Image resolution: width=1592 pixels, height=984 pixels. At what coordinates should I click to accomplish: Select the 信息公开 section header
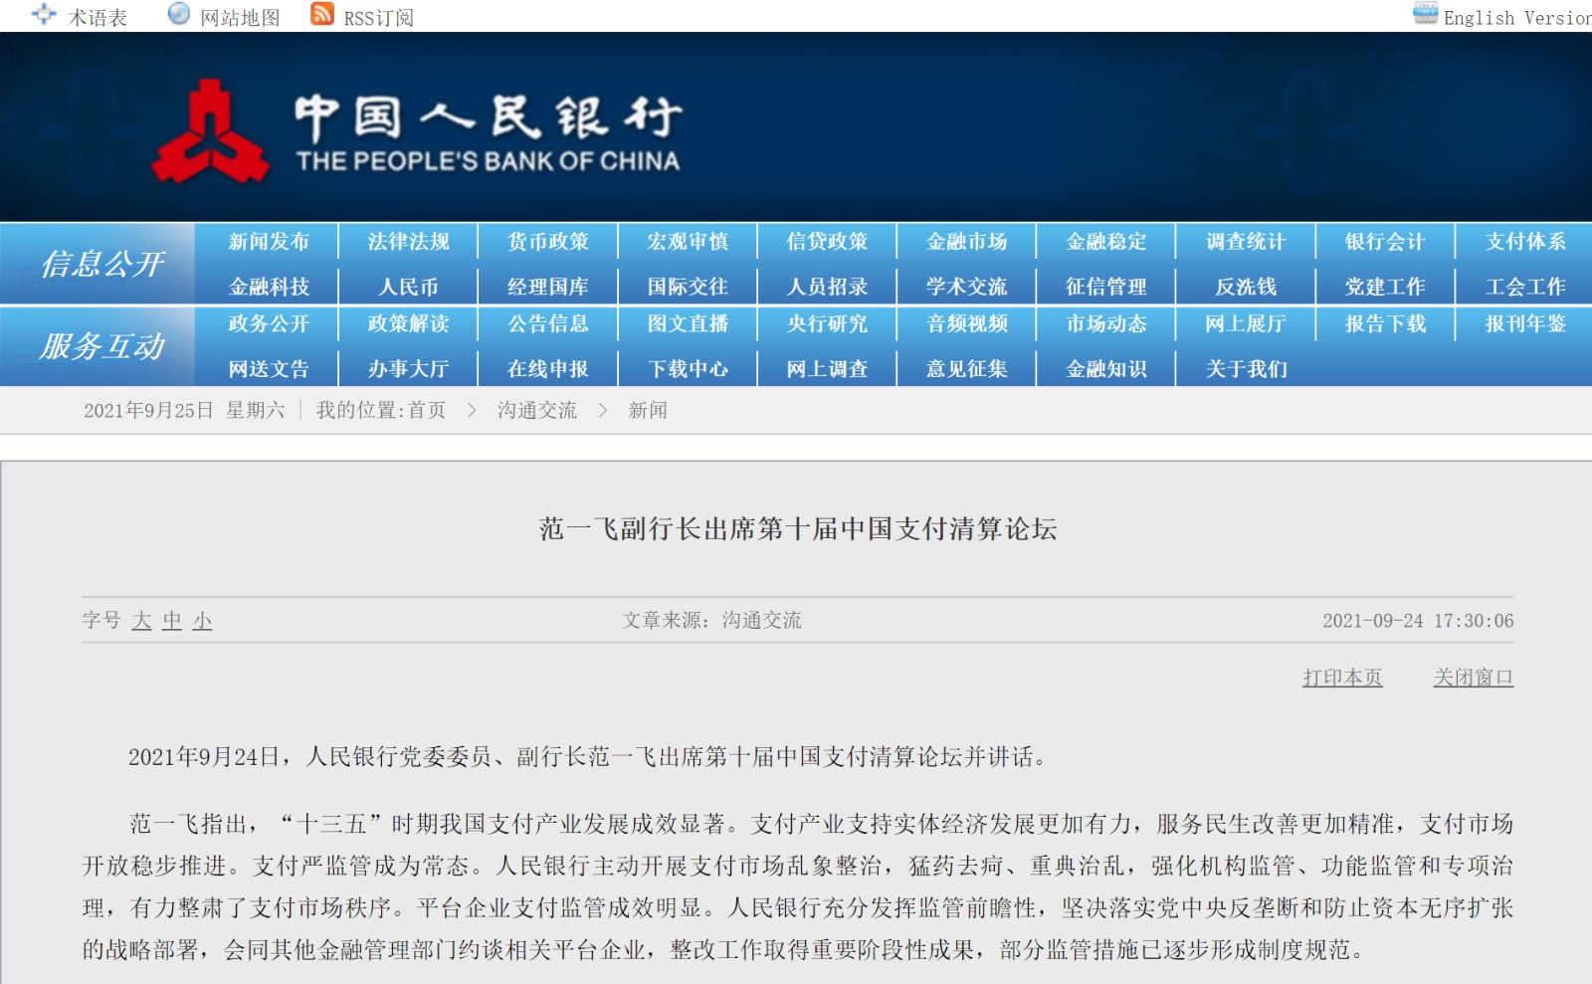[101, 264]
